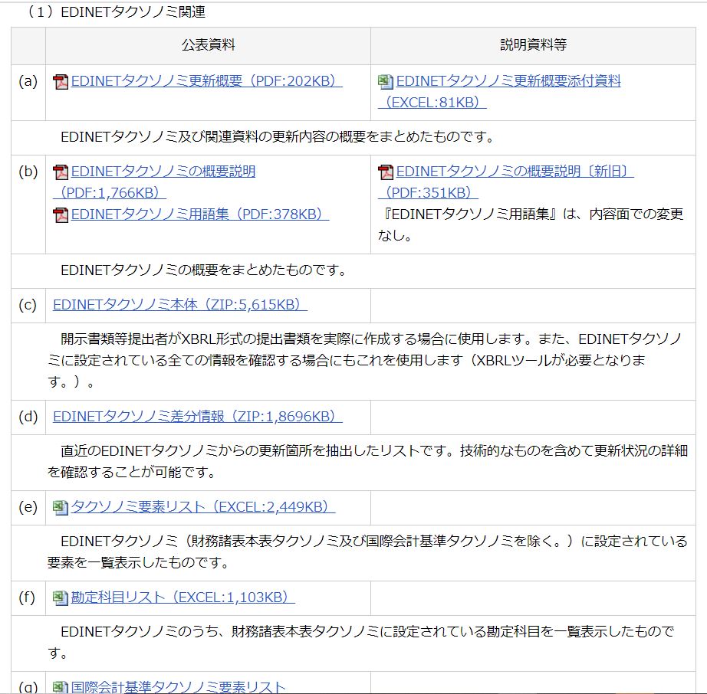Open タクソノミ要素リスト Excel link

[x=203, y=507]
